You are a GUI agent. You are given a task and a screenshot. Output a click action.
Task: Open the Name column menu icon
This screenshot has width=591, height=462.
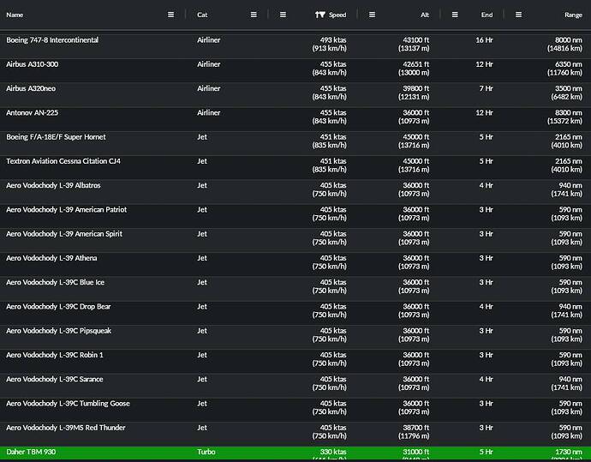pos(170,15)
